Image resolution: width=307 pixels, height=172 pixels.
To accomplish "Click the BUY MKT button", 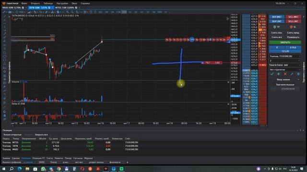I will point(277,17).
